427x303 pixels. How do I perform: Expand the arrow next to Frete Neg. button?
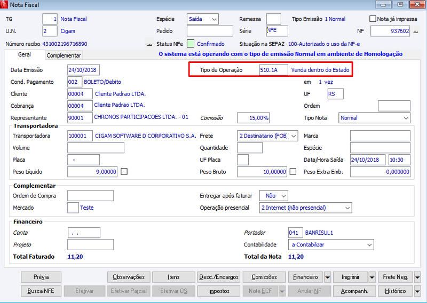tap(417, 277)
